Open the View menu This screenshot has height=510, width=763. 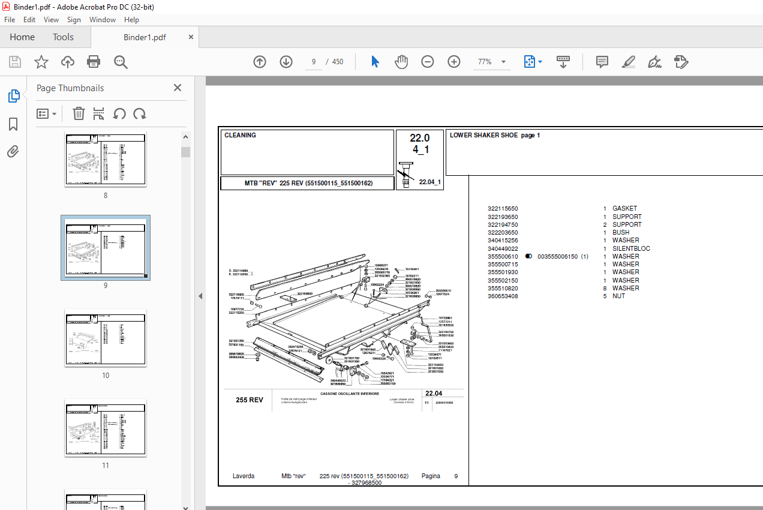[x=52, y=20]
